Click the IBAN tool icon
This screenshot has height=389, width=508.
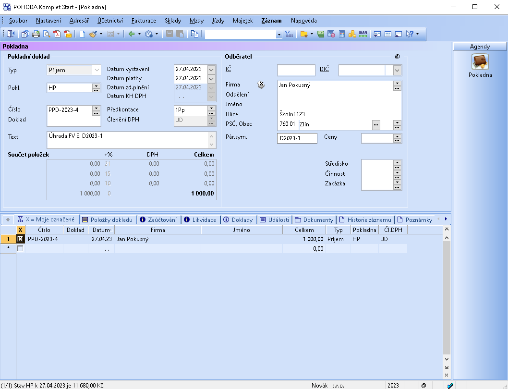(x=363, y=33)
